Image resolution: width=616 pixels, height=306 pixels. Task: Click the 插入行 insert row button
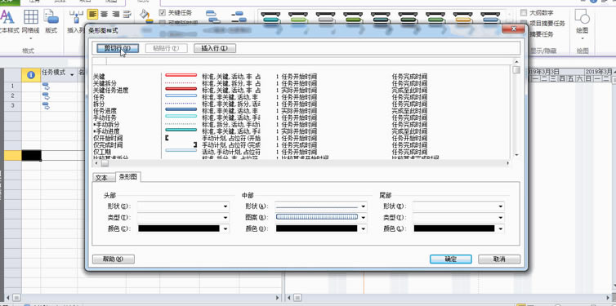[215, 48]
